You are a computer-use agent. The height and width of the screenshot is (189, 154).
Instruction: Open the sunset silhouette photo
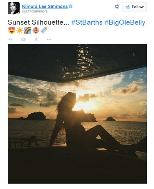77,114
